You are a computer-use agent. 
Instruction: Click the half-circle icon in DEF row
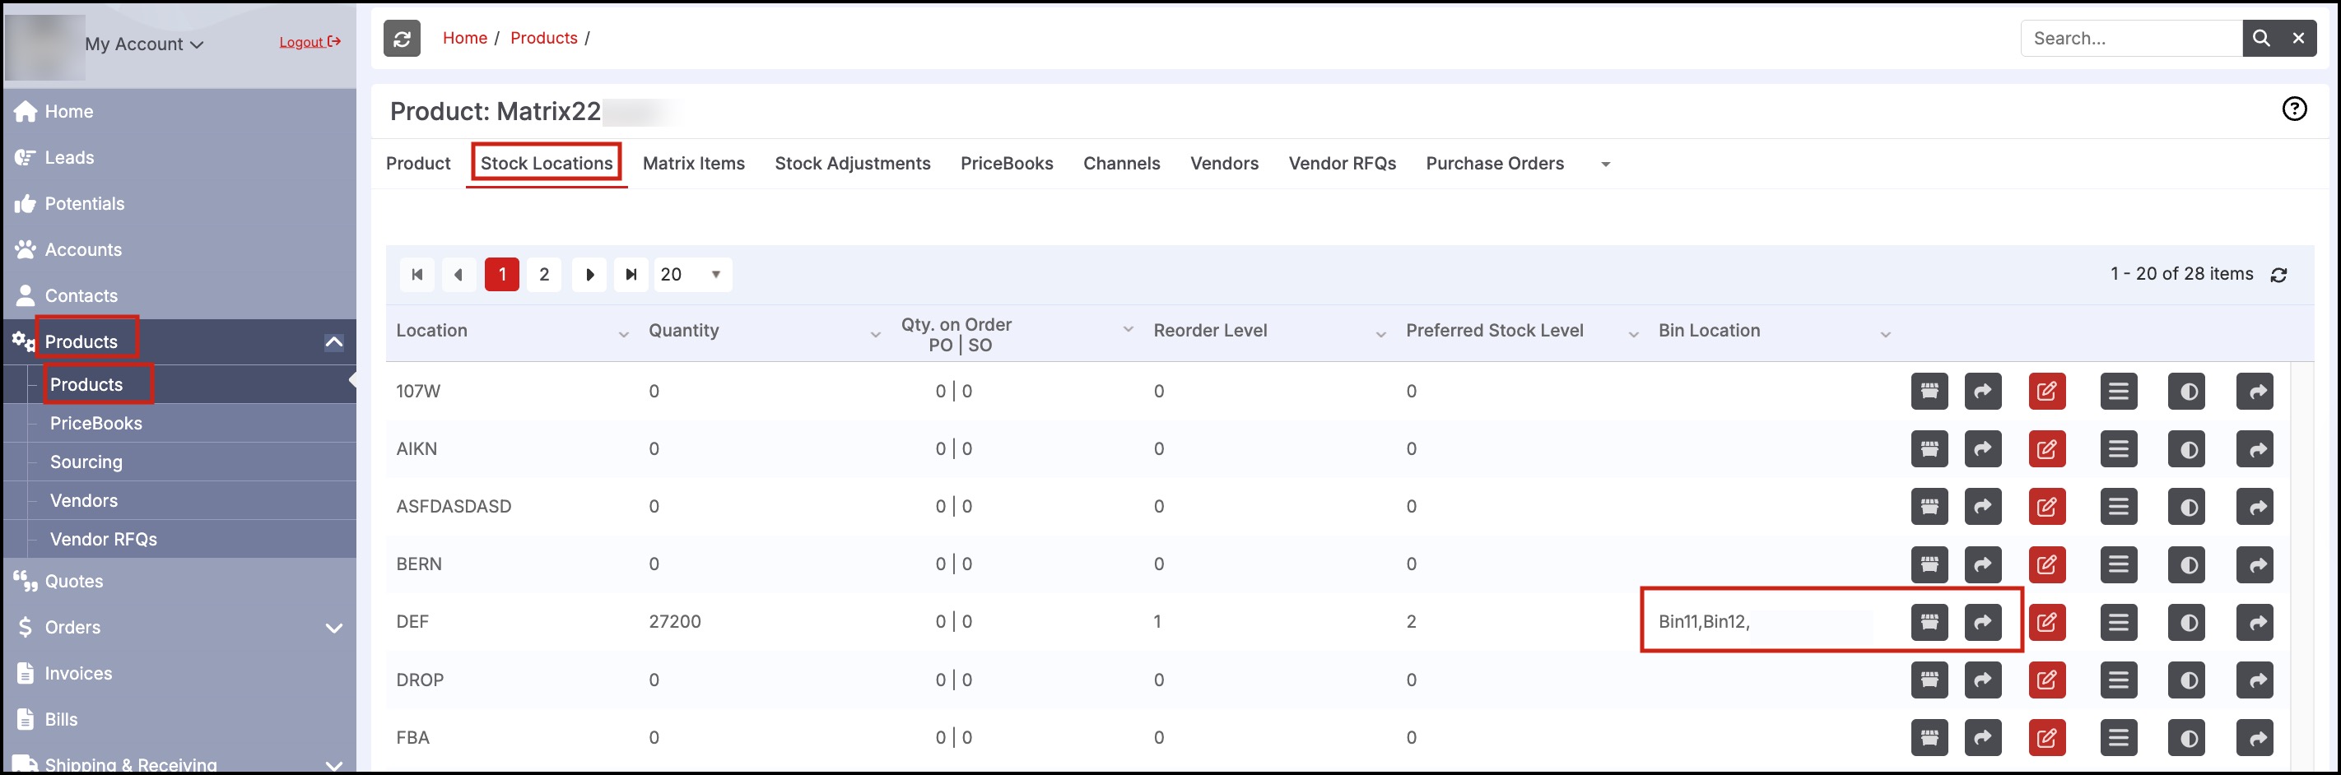(2186, 622)
